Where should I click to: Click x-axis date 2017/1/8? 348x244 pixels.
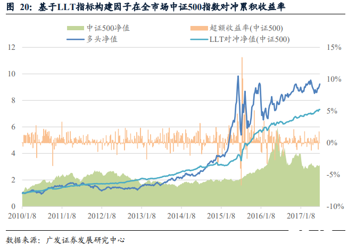pyautogui.click(x=301, y=216)
